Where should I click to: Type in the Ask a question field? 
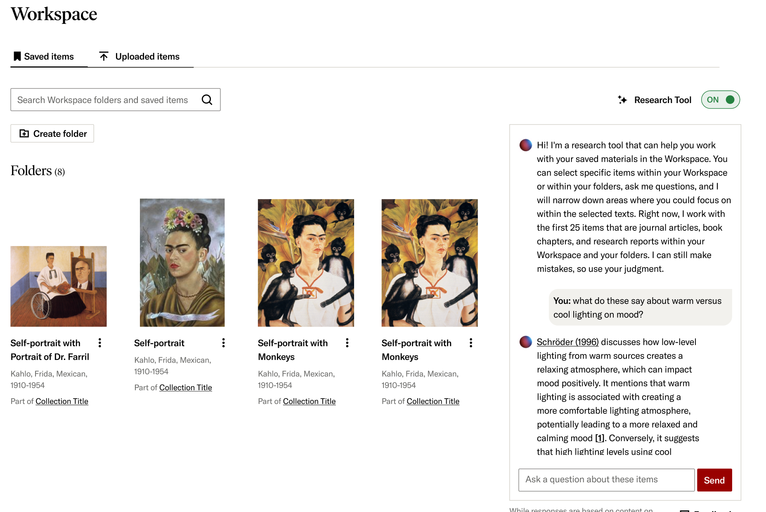point(606,480)
